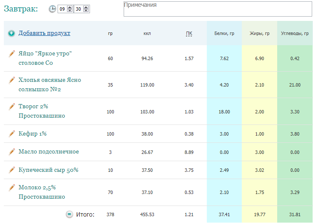Click the ккл column header

tap(147, 34)
